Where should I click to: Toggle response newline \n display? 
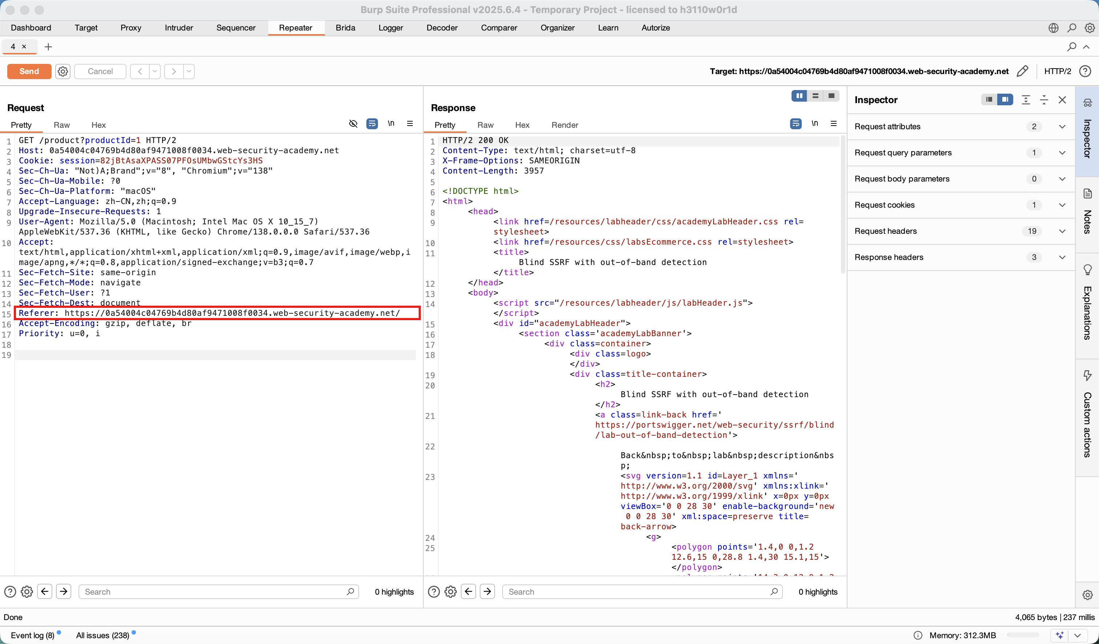tap(815, 124)
